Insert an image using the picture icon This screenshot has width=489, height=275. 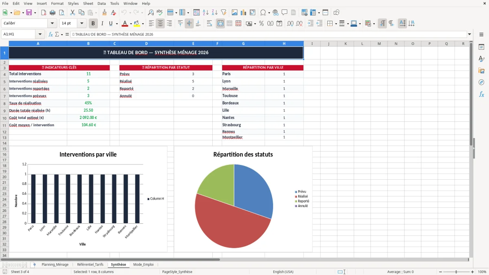point(235,13)
